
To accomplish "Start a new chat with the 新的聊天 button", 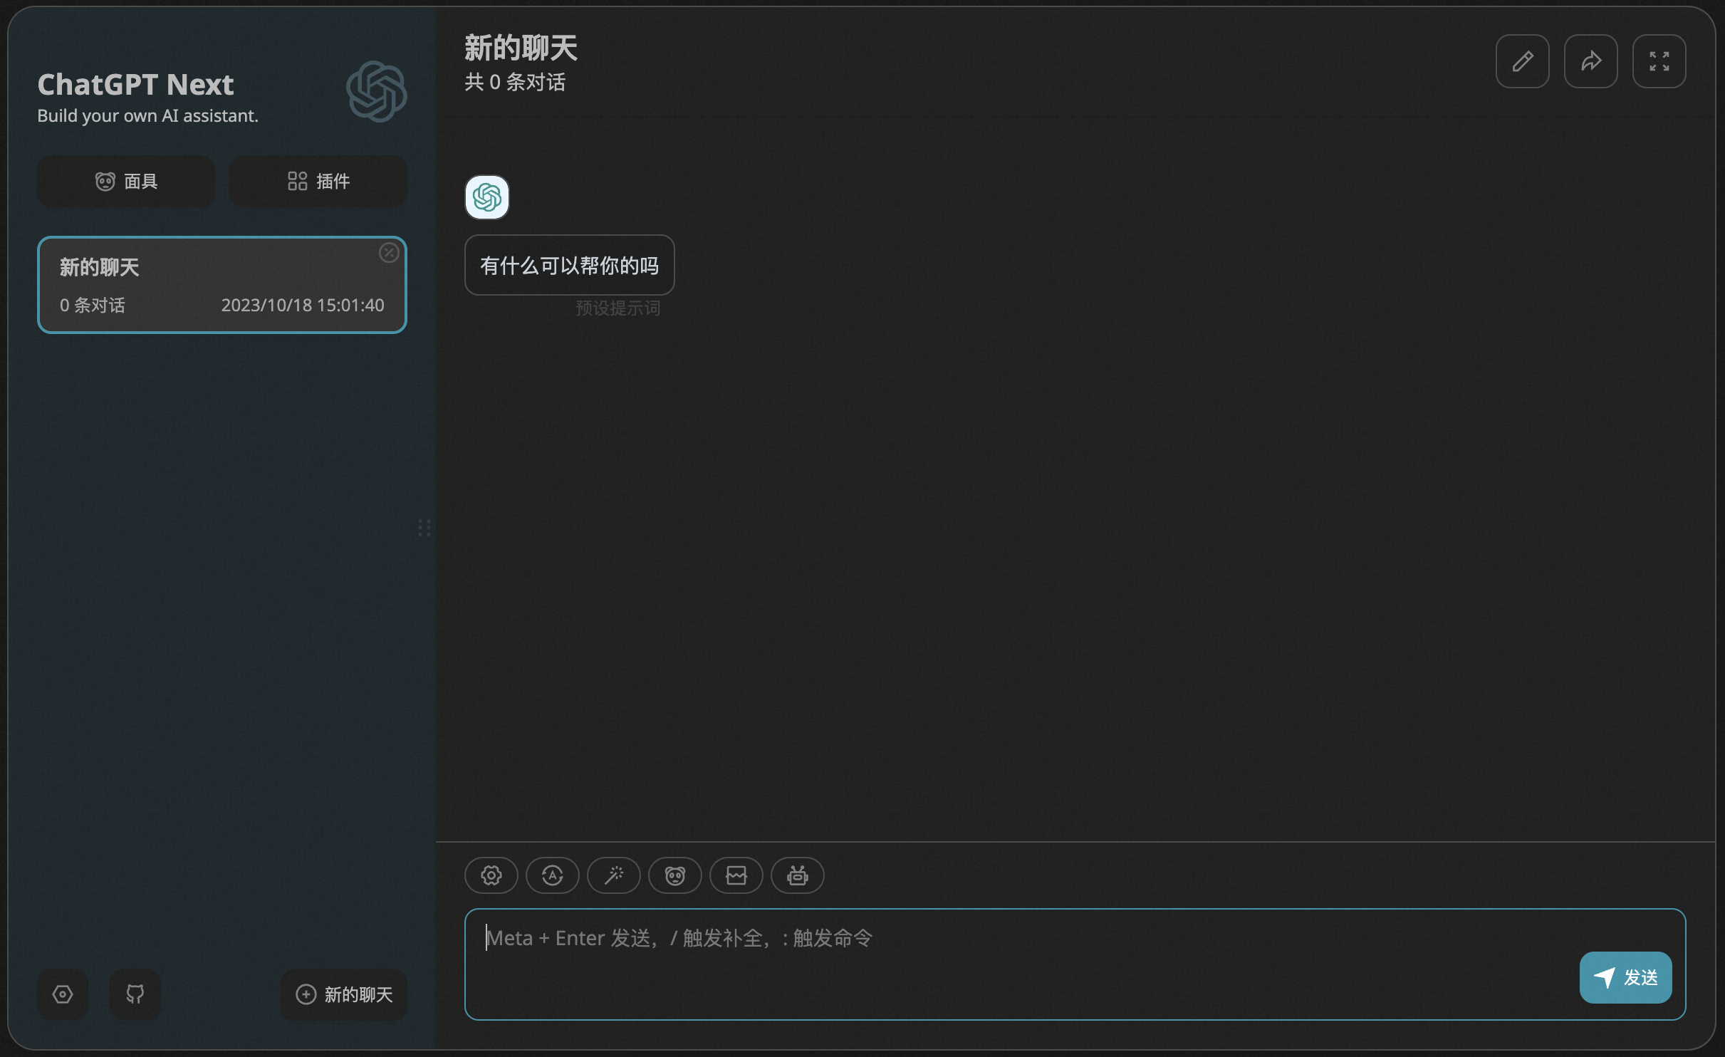I will point(344,994).
